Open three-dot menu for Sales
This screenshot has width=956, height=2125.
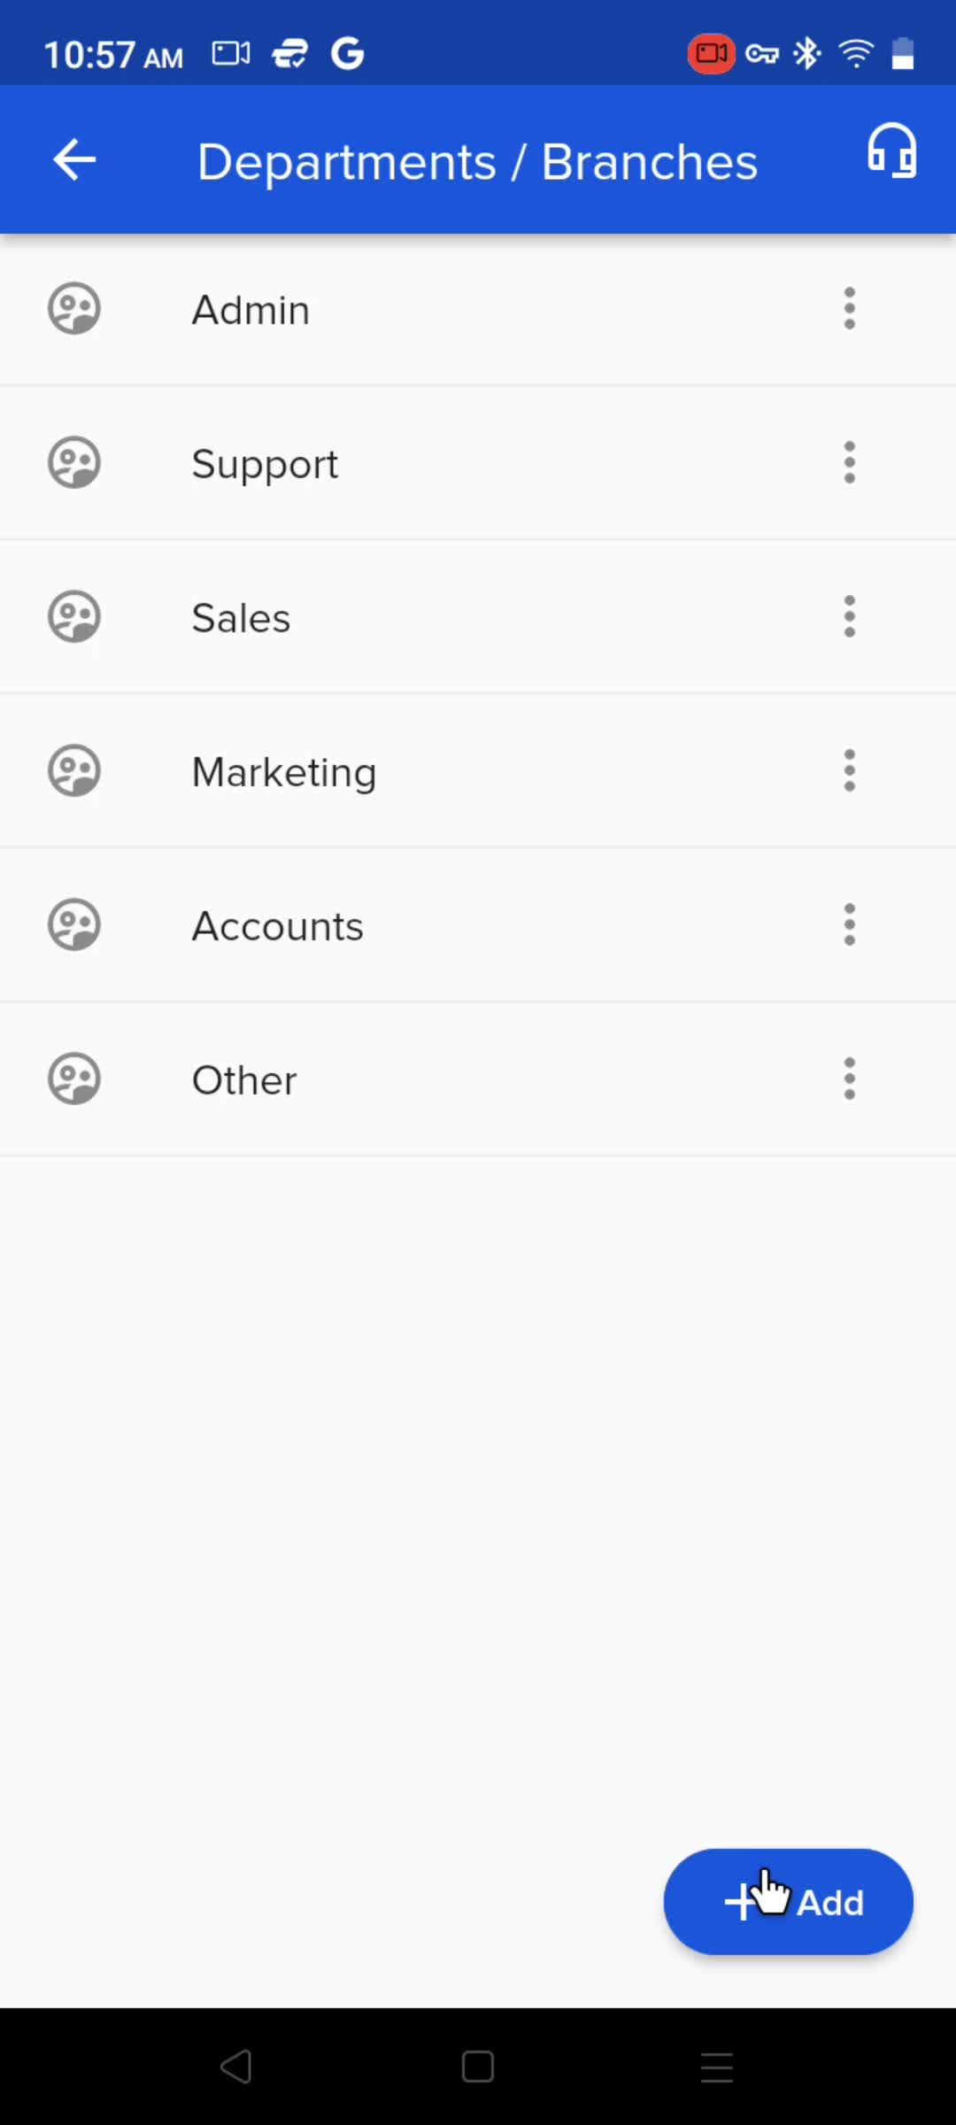pyautogui.click(x=850, y=617)
